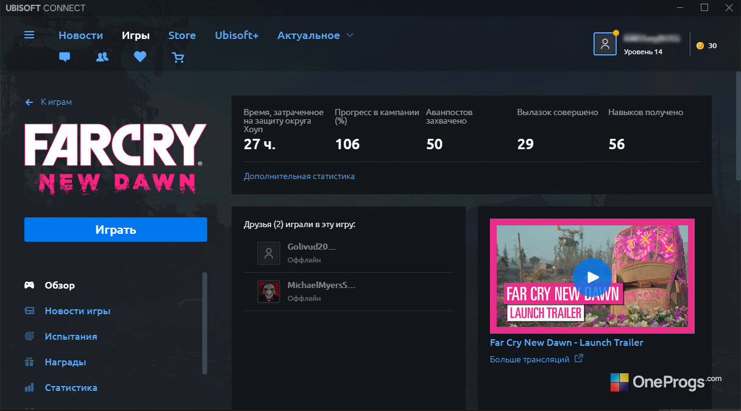Viewport: 741px width, 411px height.
Task: Click the Golivud20 friend name
Action: [x=312, y=247]
